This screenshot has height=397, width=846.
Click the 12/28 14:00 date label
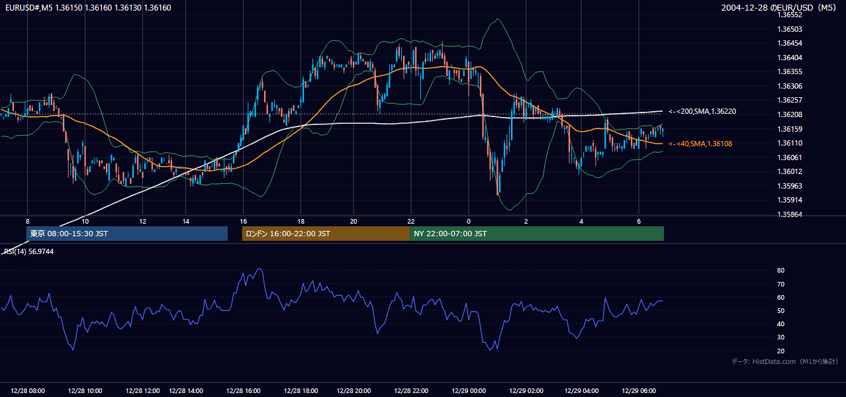coord(185,390)
